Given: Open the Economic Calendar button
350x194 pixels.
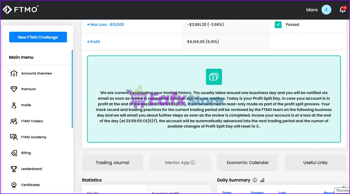Looking at the screenshot, I should 248,163.
